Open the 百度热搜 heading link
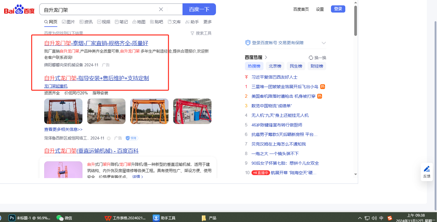Screen dimensions: 437x222 [x=256, y=57]
